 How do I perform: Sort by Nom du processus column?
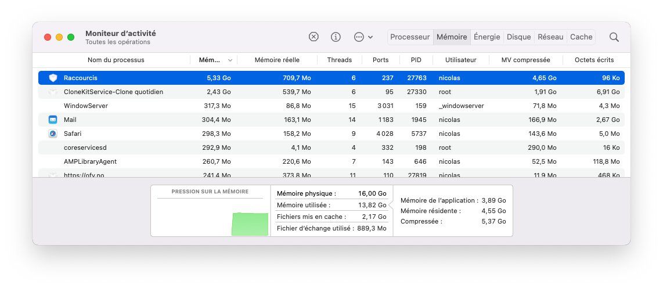click(116, 60)
